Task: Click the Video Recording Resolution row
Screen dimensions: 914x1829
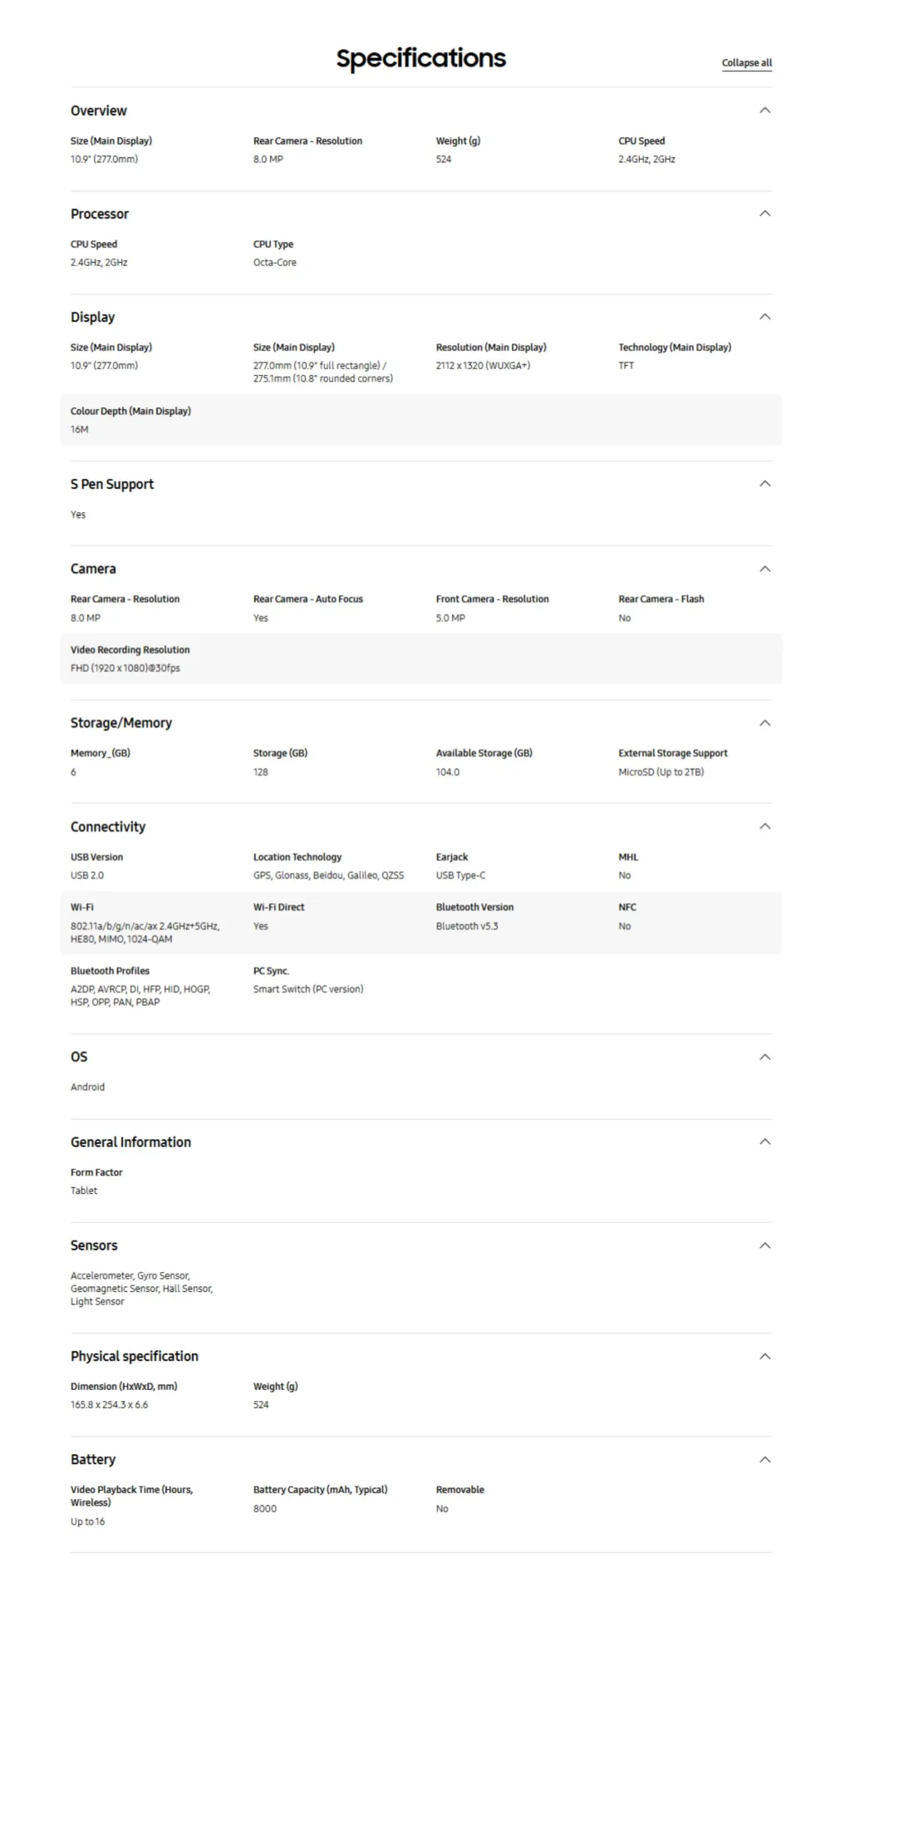Action: pos(420,658)
